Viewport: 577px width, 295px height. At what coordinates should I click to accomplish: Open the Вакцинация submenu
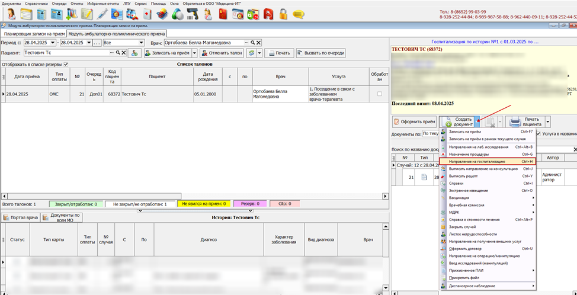coord(488,198)
